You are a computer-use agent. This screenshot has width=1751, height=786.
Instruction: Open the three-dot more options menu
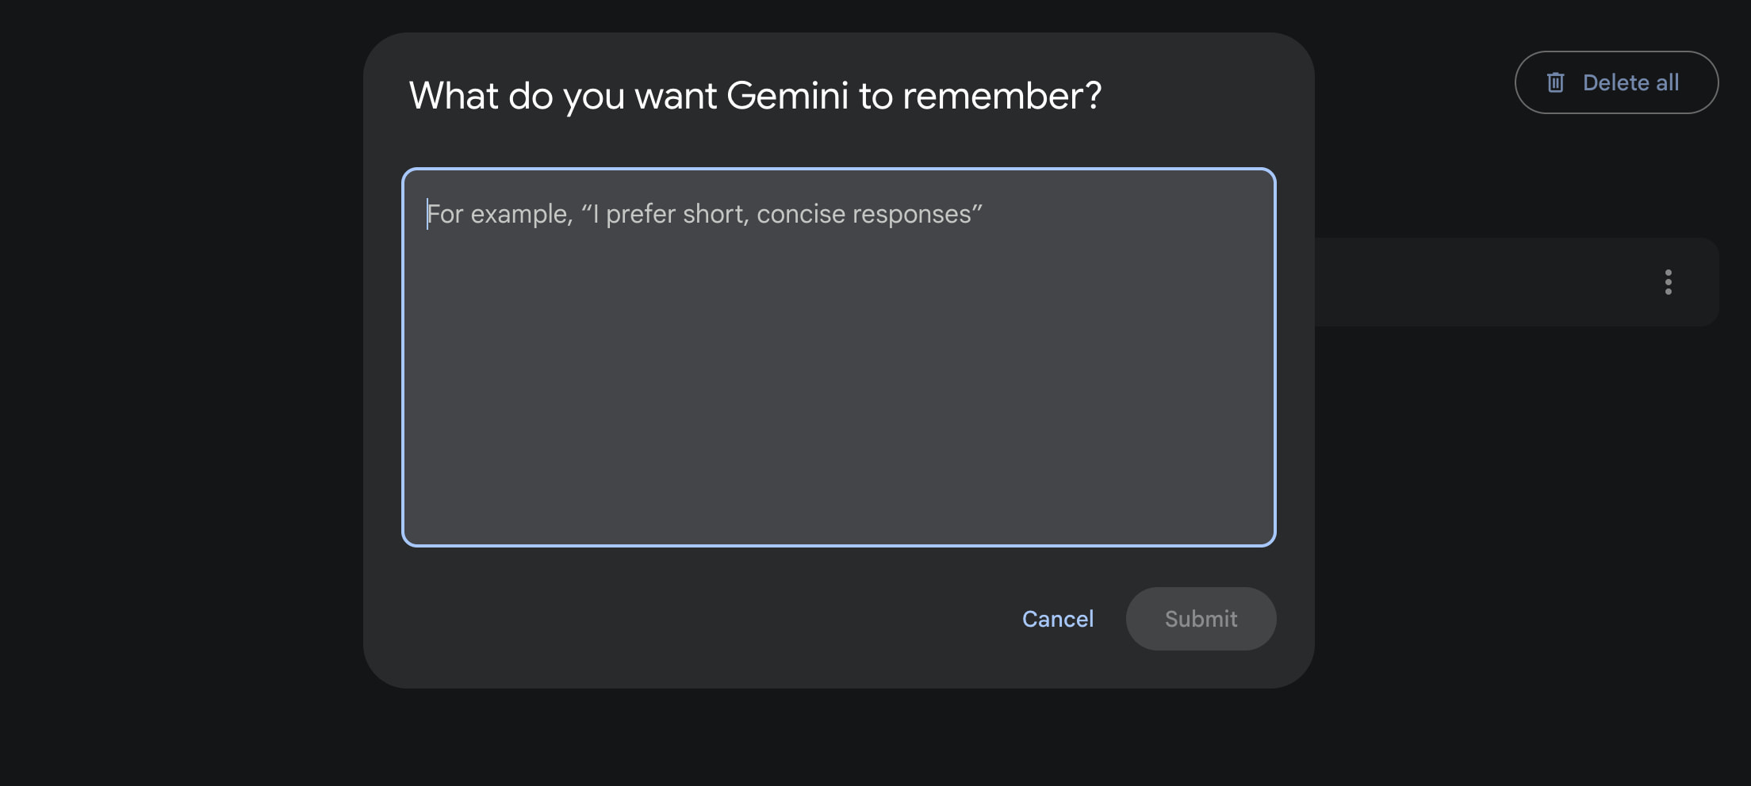tap(1668, 282)
